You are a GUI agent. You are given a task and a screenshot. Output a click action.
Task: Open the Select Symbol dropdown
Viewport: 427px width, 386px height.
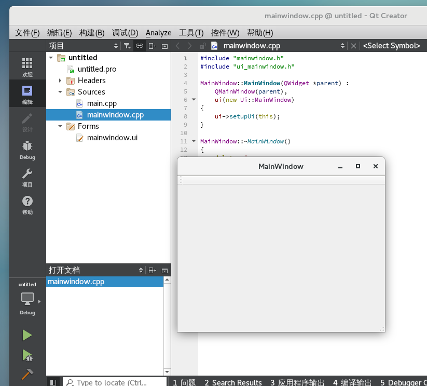click(391, 46)
